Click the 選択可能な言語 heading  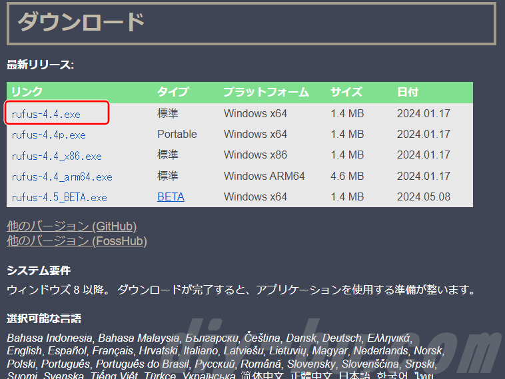point(44,318)
